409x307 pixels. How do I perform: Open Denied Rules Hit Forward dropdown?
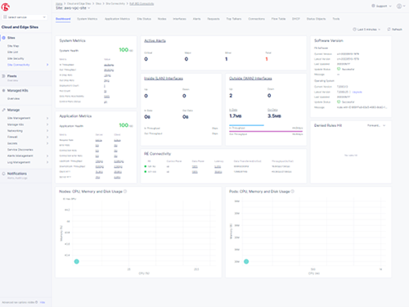pos(376,125)
